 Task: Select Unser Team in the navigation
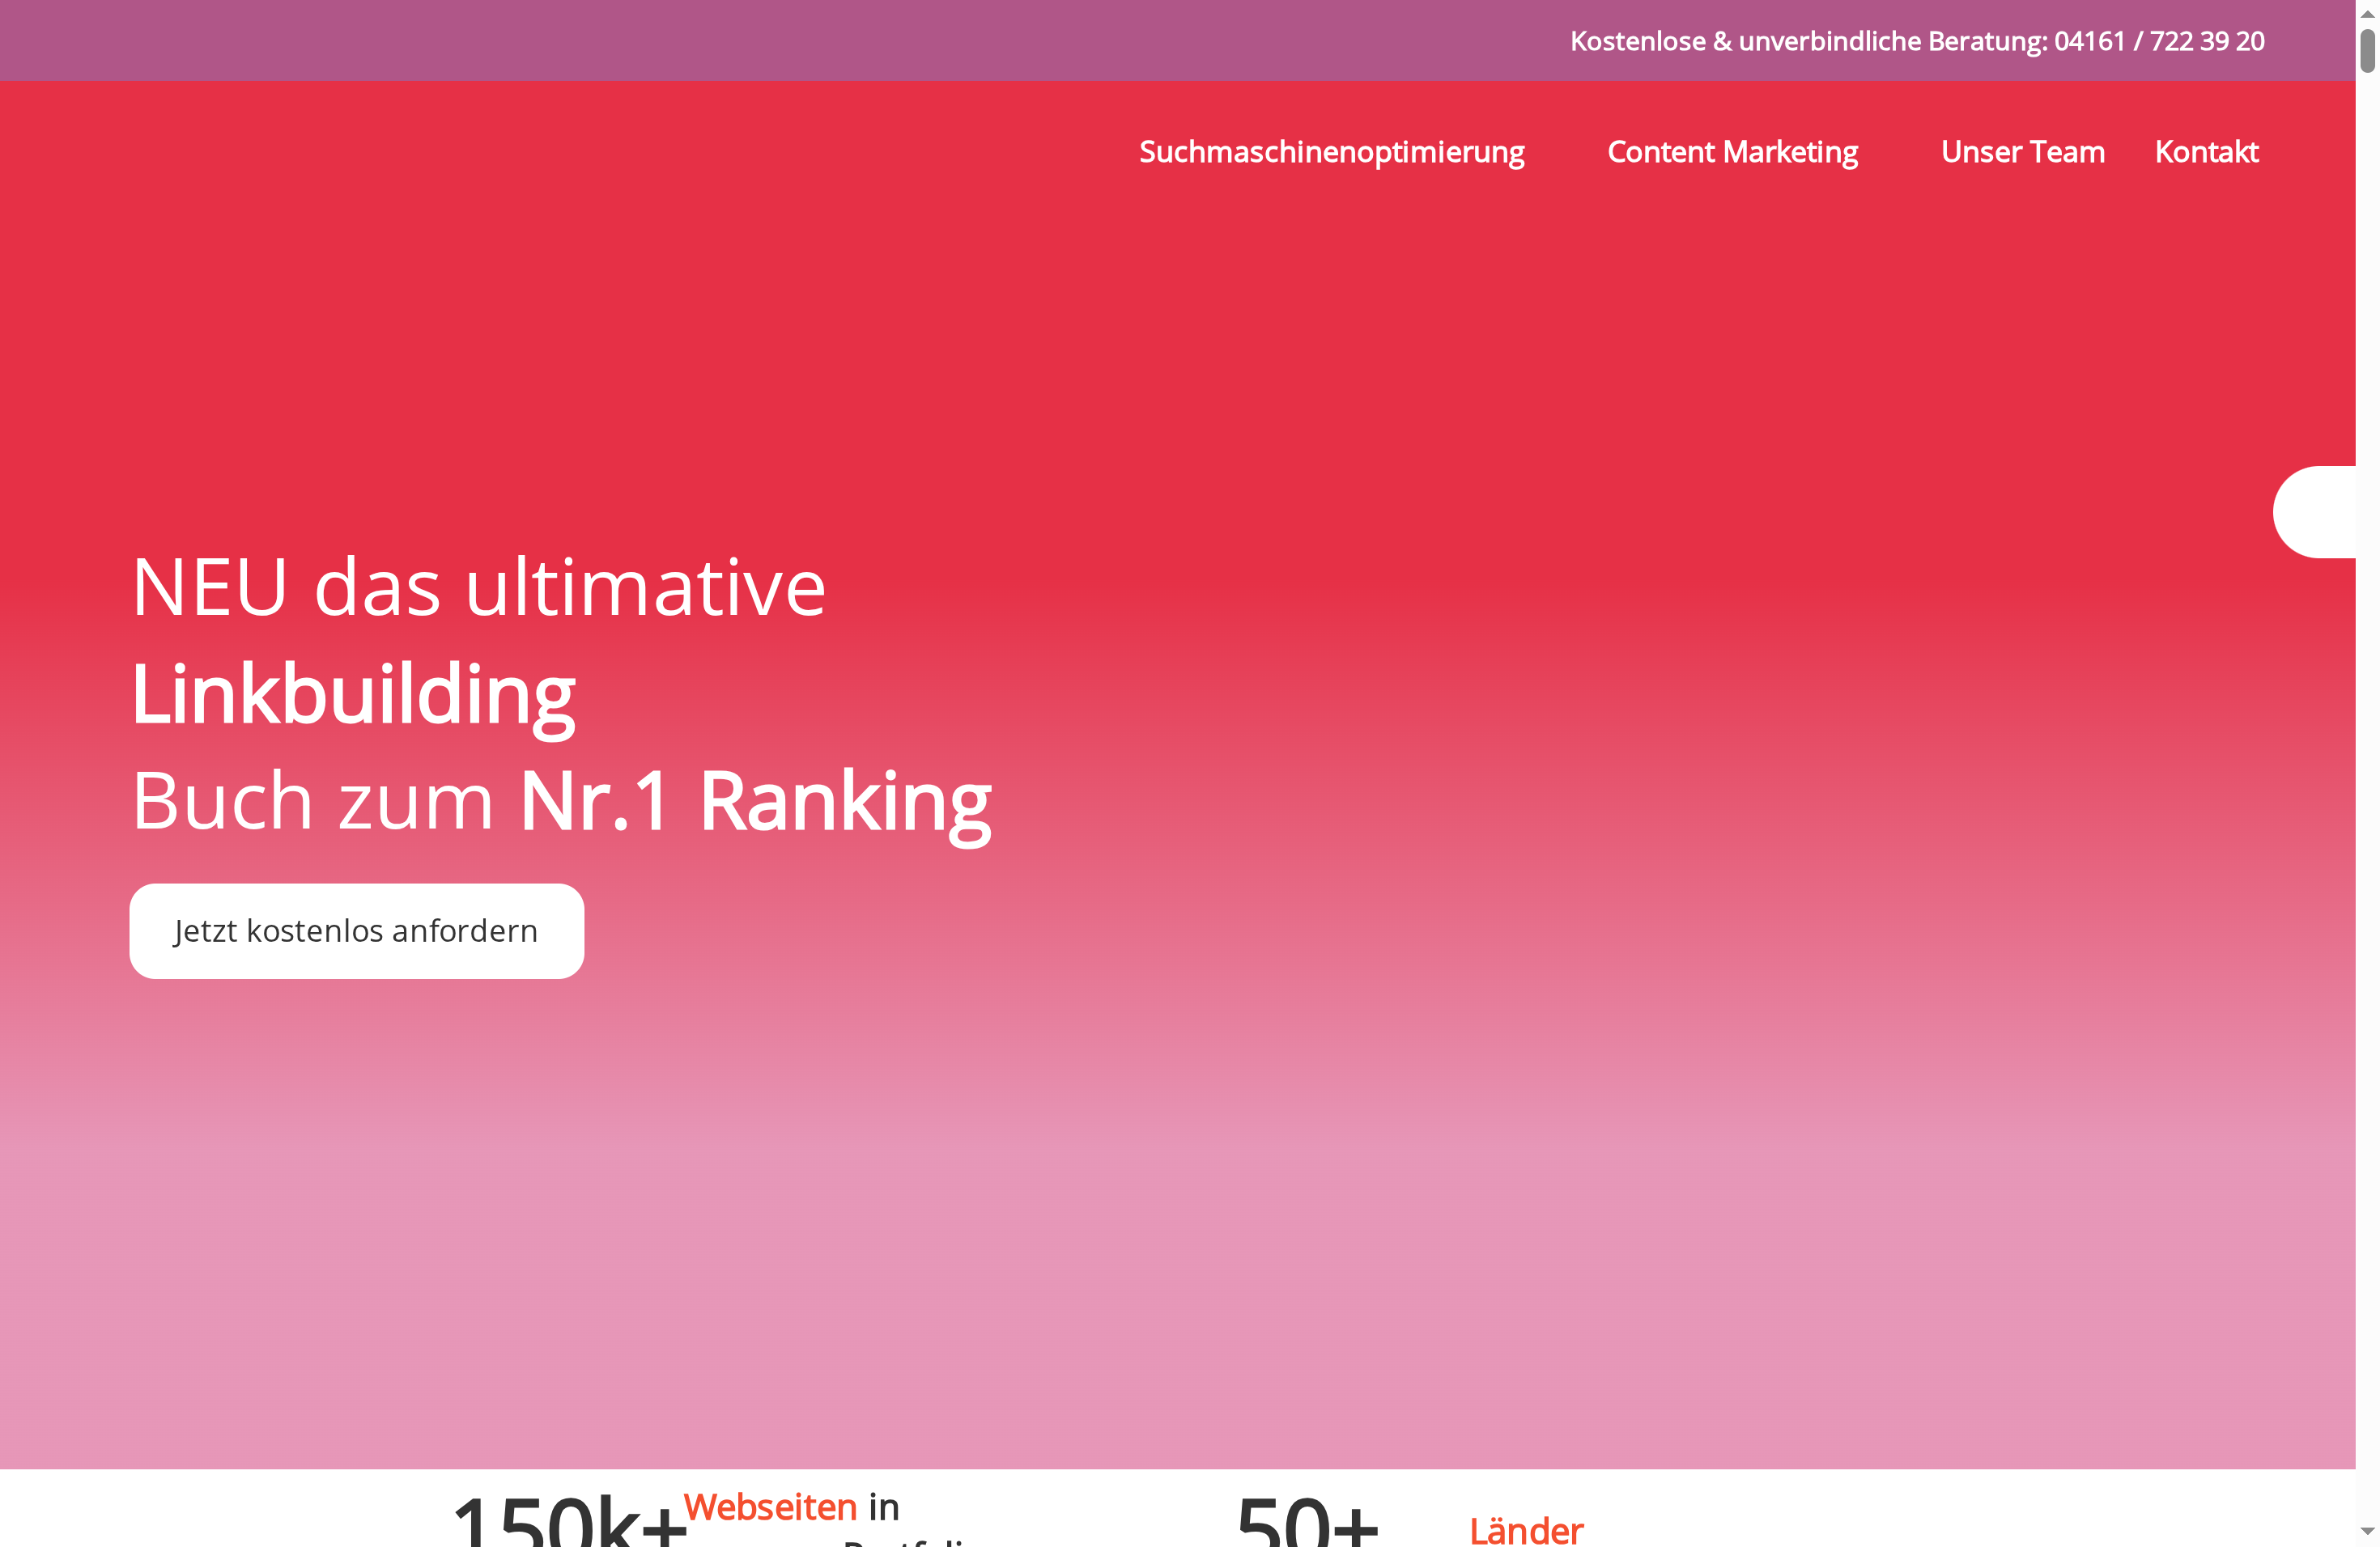coord(2022,152)
